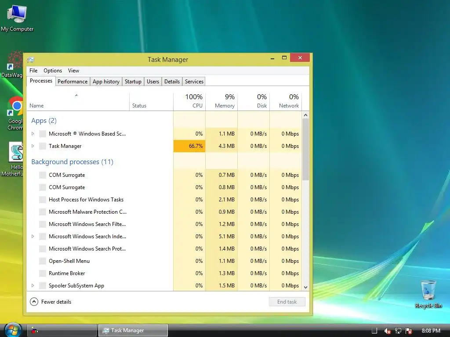The image size is (450, 337).
Task: Open the Recycle Bin icon
Action: pos(428,294)
